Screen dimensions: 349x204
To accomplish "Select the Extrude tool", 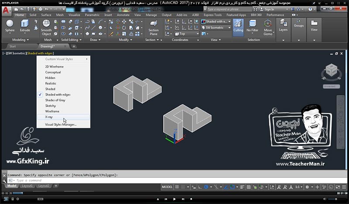I will pyautogui.click(x=25, y=26).
